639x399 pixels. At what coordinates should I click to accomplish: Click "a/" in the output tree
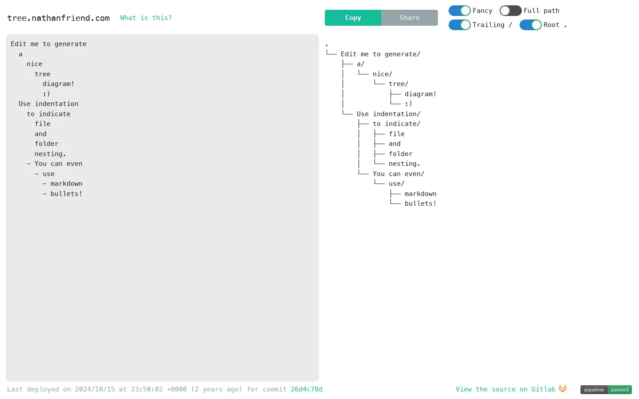pyautogui.click(x=360, y=64)
